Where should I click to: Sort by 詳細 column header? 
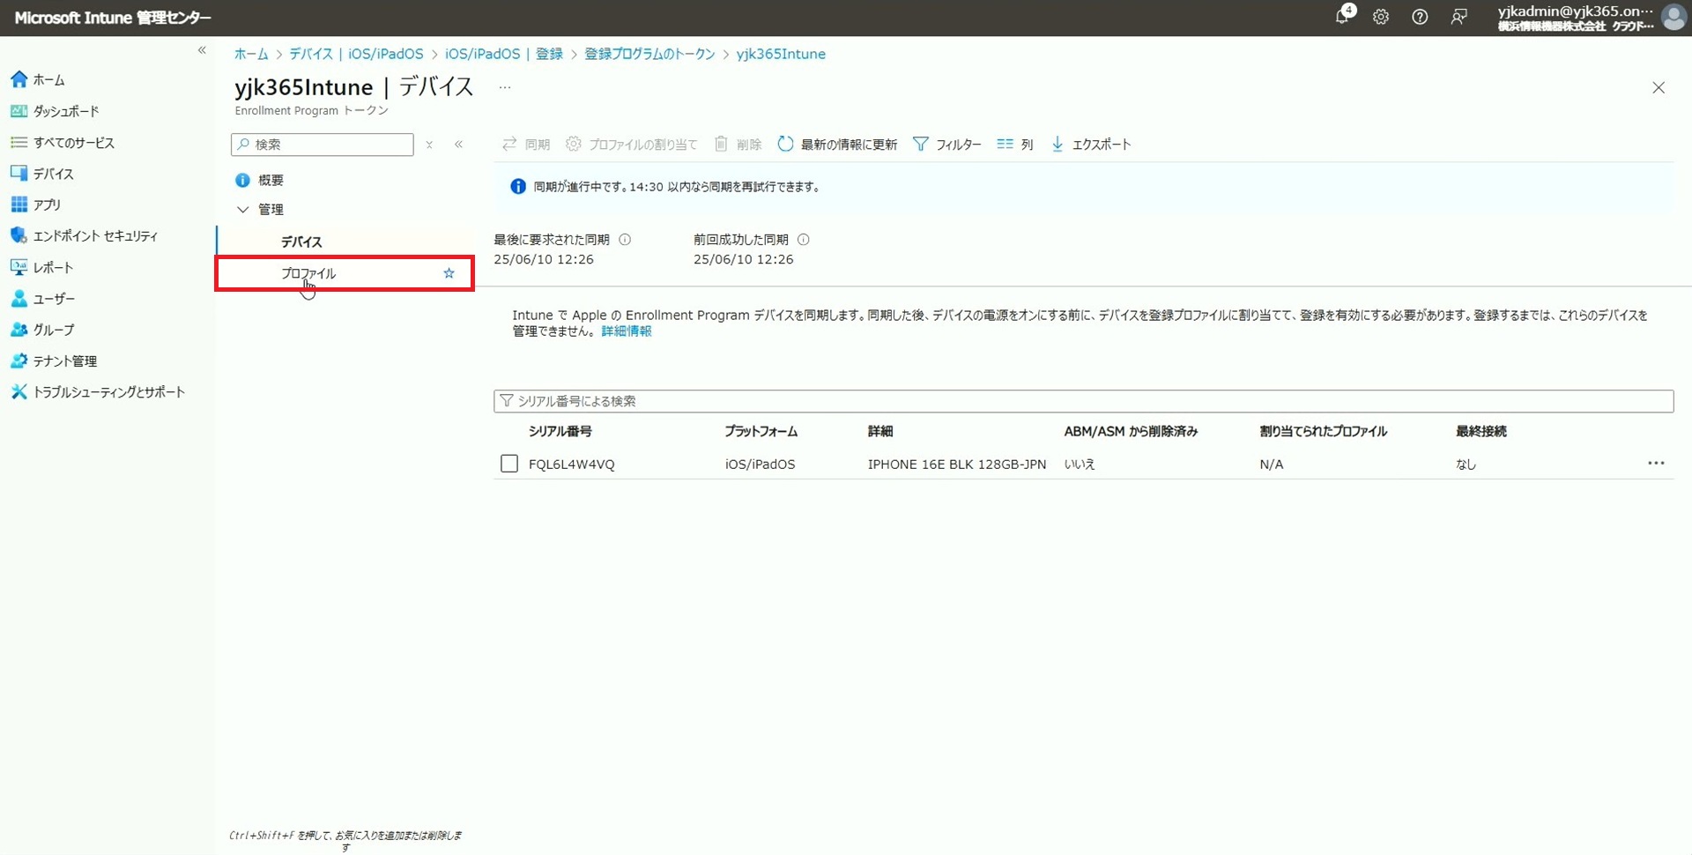click(x=880, y=431)
